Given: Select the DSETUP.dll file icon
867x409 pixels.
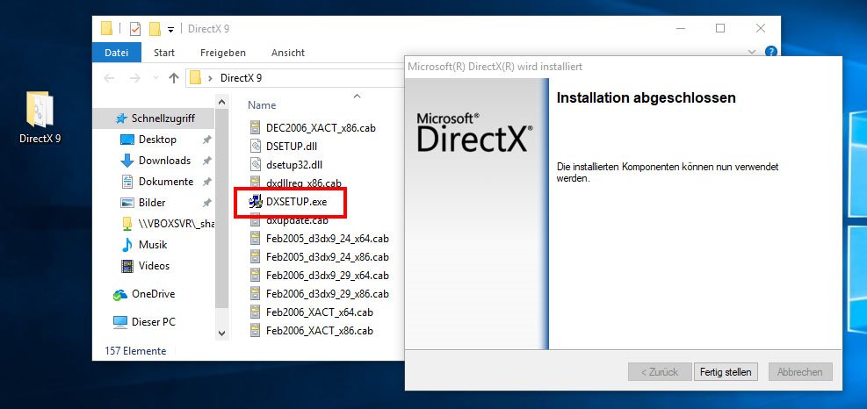Looking at the screenshot, I should 256,147.
